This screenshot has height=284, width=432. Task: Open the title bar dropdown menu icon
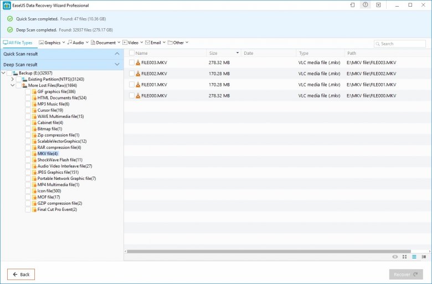378,5
